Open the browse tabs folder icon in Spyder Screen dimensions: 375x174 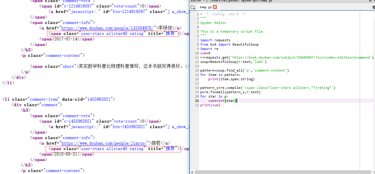tap(193, 7)
